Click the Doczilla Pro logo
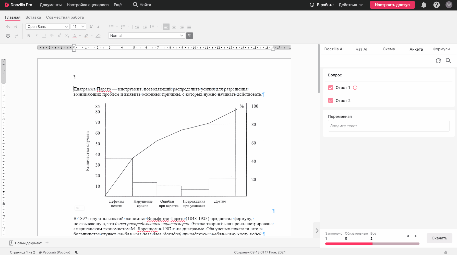This screenshot has height=255, width=457. click(18, 5)
